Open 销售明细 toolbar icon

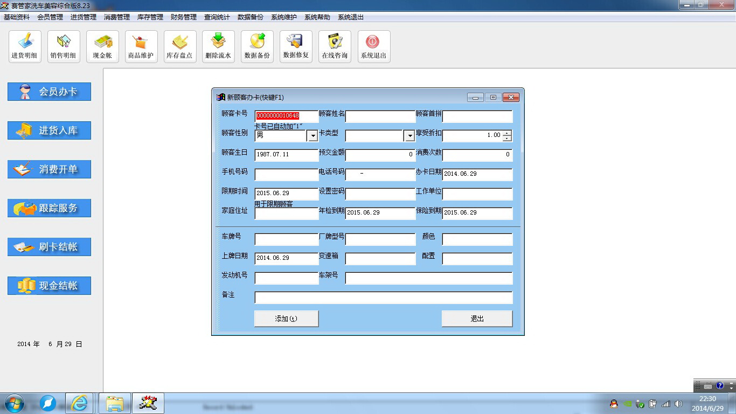tap(64, 46)
